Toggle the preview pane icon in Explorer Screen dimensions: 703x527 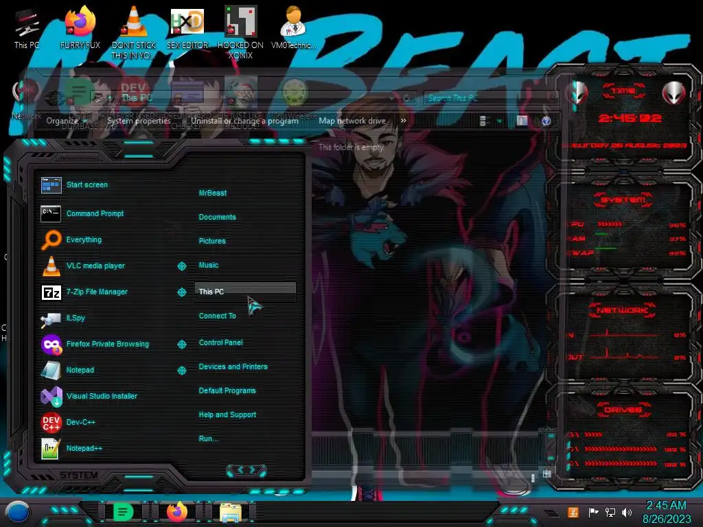[x=522, y=121]
